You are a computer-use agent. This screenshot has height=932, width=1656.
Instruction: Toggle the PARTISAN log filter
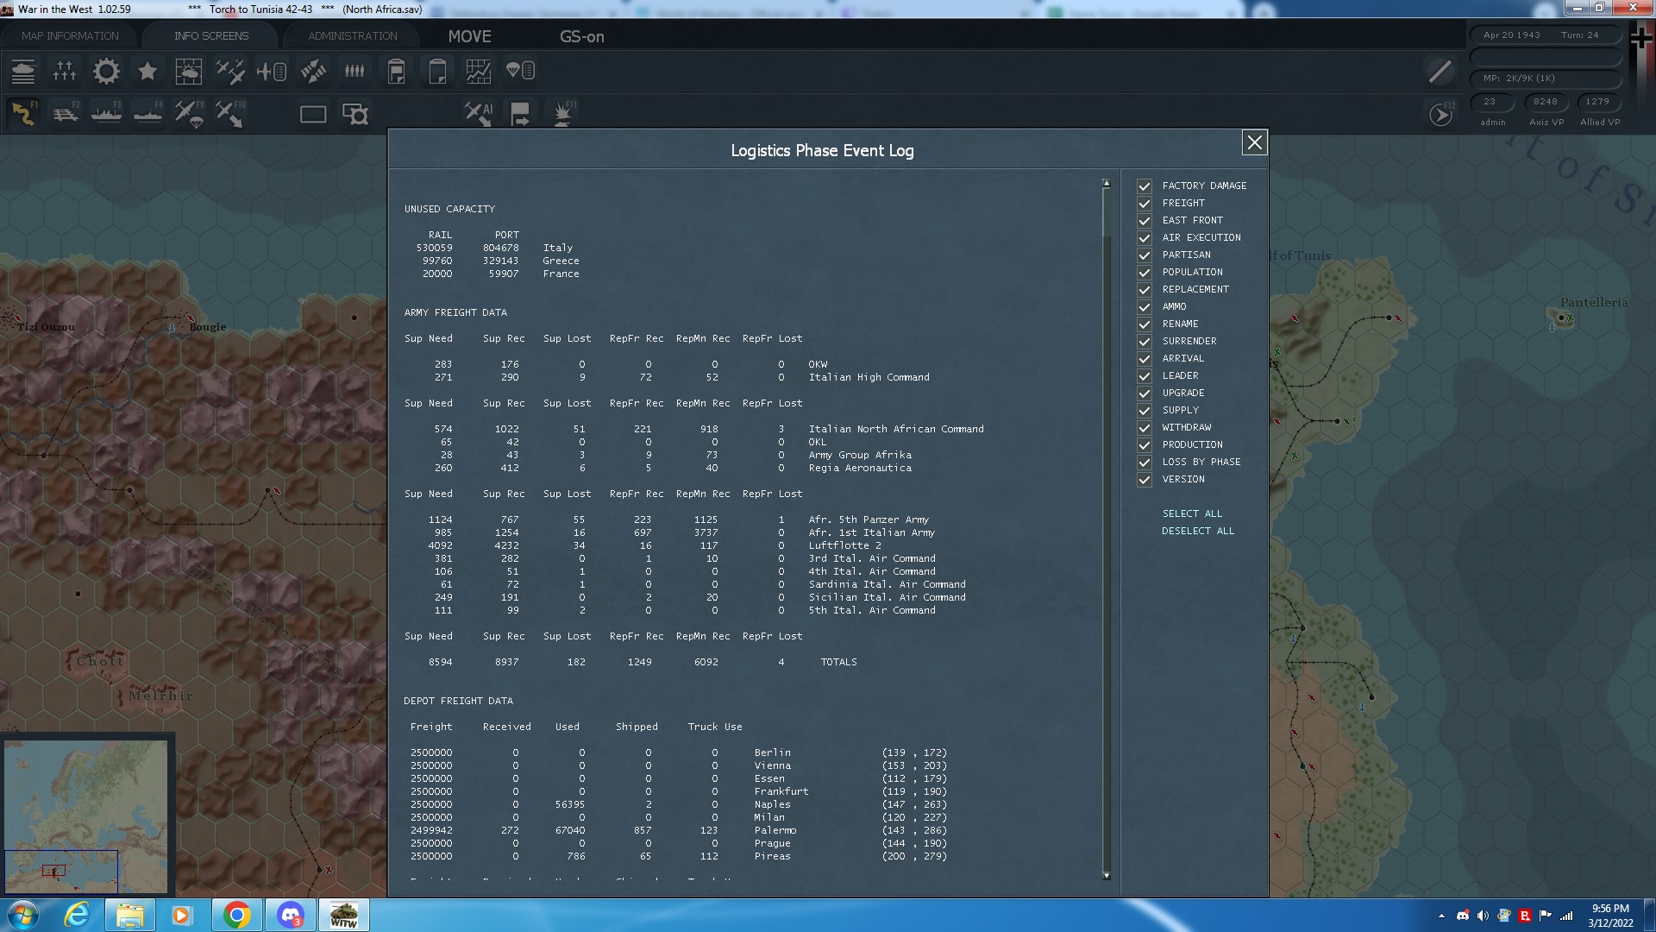point(1145,255)
